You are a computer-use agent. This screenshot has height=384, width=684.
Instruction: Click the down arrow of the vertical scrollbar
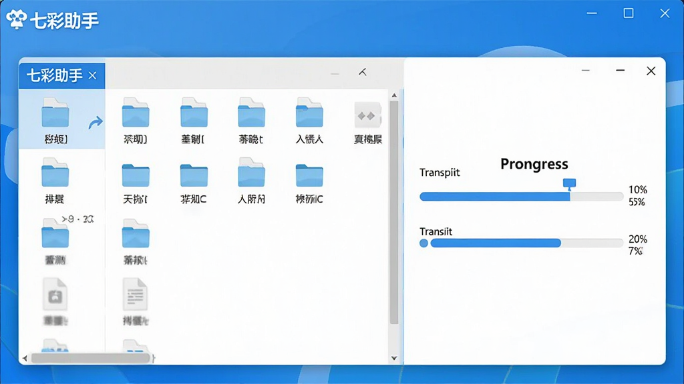(394, 358)
